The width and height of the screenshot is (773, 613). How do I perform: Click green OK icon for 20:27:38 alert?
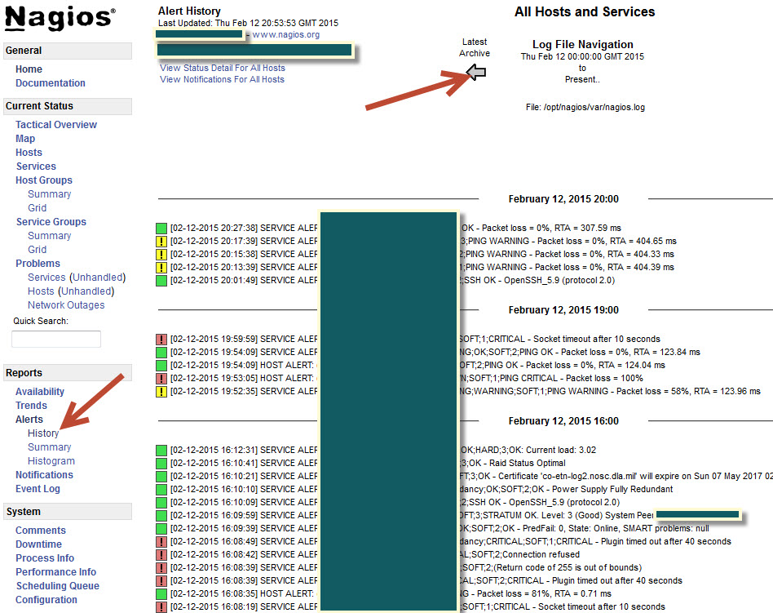(x=161, y=229)
